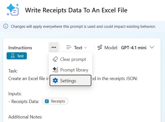Screen dimensions: 165x122
Task: Click the changes warning banner text
Action: (83, 26)
